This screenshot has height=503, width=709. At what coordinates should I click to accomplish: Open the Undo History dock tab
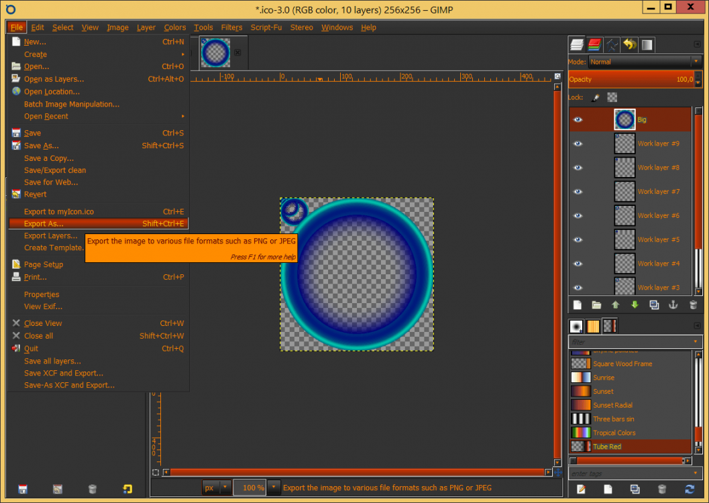coord(629,44)
